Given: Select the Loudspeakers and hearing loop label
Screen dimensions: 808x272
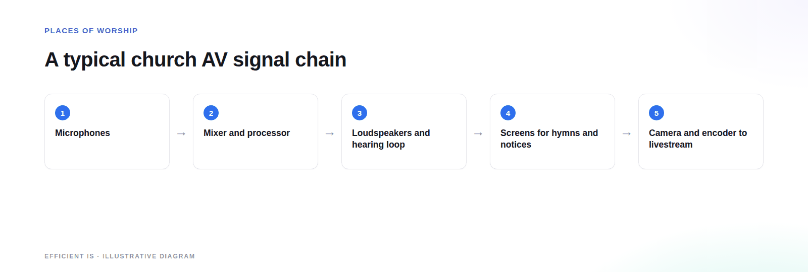Looking at the screenshot, I should tap(391, 139).
